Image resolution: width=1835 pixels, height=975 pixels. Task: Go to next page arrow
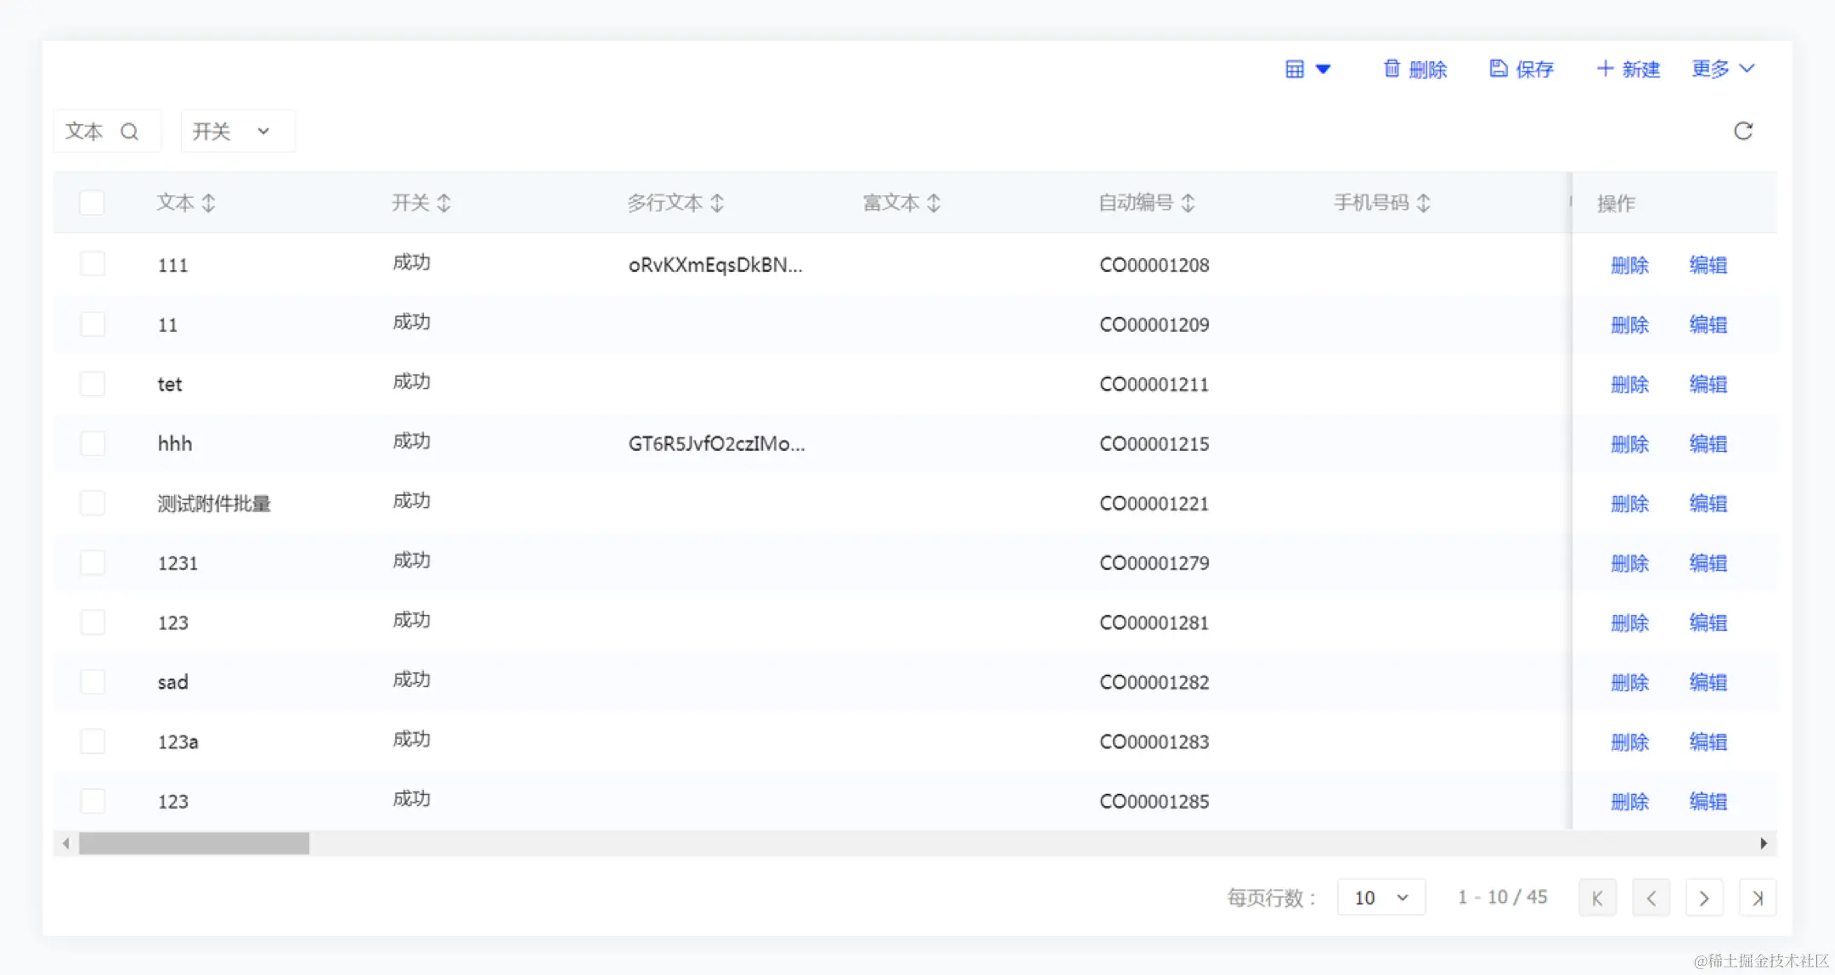tap(1703, 898)
